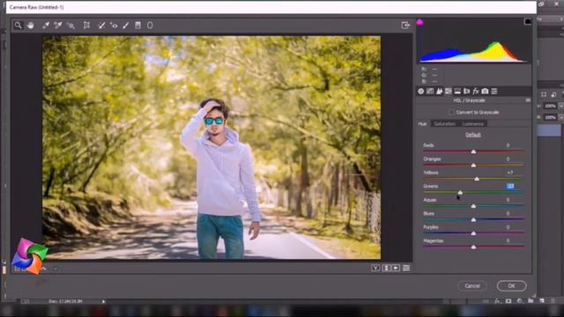Select the Color Sampler tool
564x317 pixels.
pyautogui.click(x=58, y=26)
